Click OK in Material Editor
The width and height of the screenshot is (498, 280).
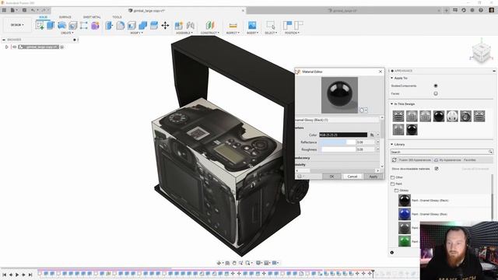coord(331,177)
